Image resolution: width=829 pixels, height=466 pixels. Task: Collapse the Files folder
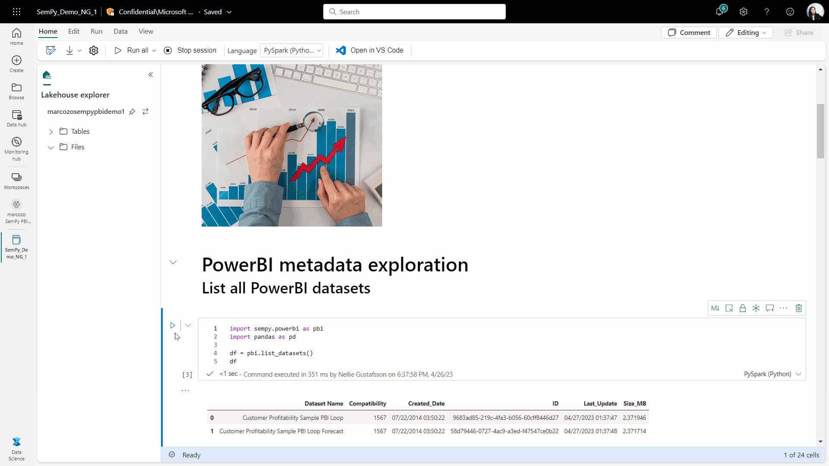51,147
